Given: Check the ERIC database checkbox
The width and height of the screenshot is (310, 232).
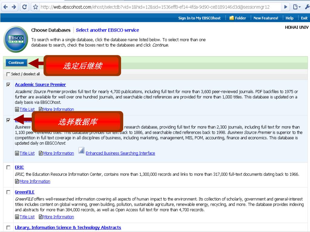Looking at the screenshot, I should pyautogui.click(x=8, y=167).
